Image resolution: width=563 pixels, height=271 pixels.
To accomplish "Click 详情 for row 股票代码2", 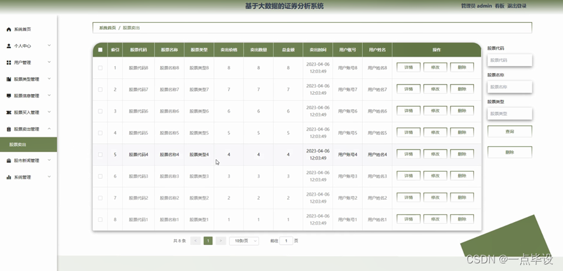I will (408, 197).
